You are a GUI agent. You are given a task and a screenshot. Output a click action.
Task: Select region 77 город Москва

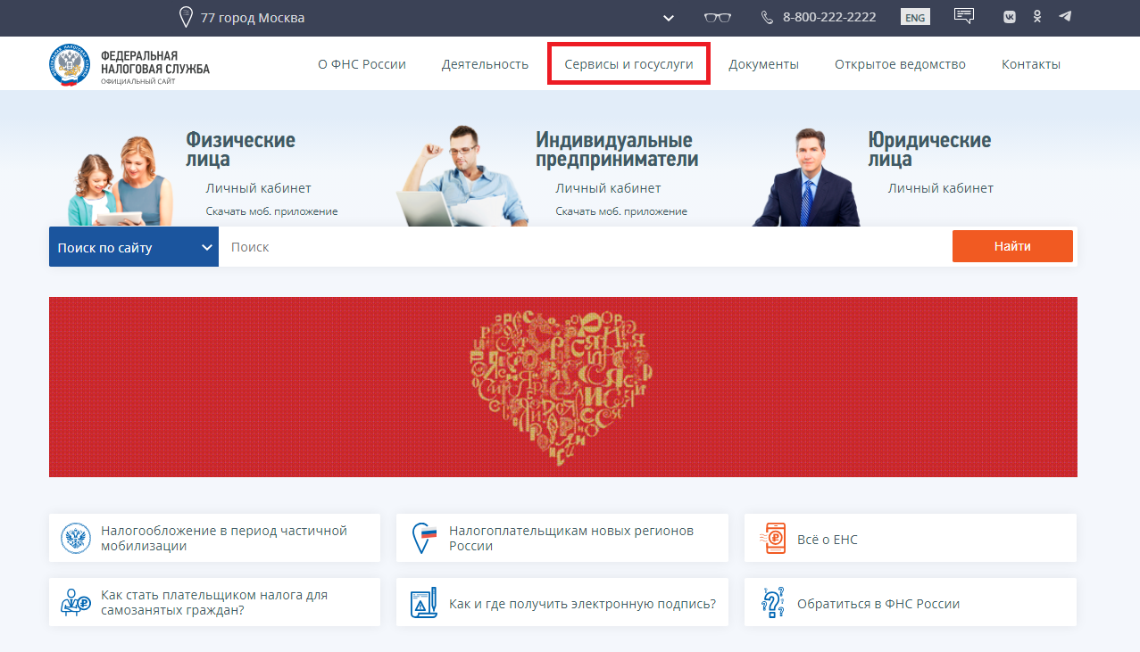pos(253,18)
